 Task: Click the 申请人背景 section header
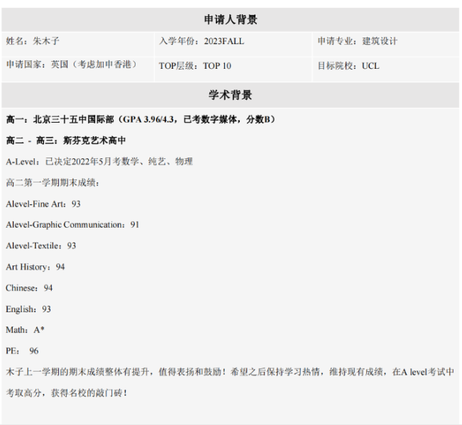point(231,20)
